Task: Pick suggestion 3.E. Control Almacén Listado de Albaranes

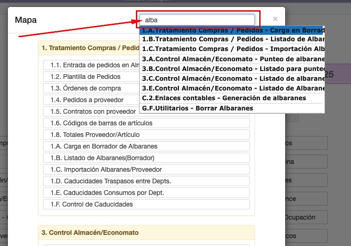Action: [x=232, y=88]
